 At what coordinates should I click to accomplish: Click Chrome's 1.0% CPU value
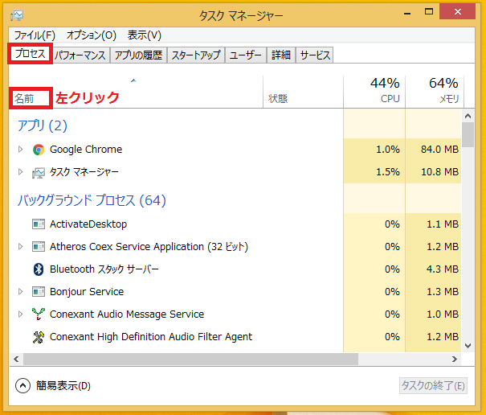tap(388, 150)
